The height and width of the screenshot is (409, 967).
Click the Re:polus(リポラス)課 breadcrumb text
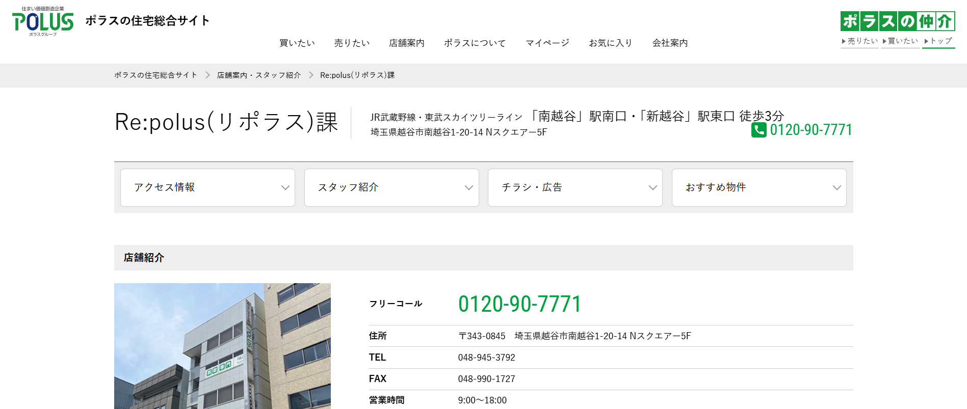[357, 75]
